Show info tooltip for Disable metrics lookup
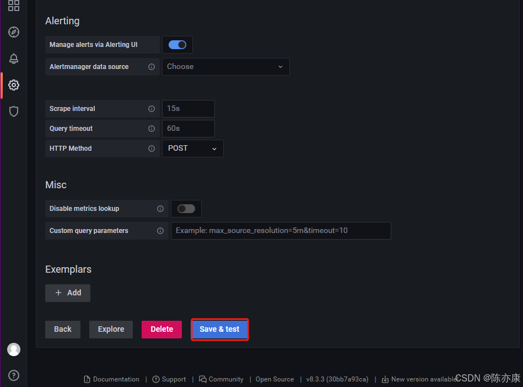 160,209
